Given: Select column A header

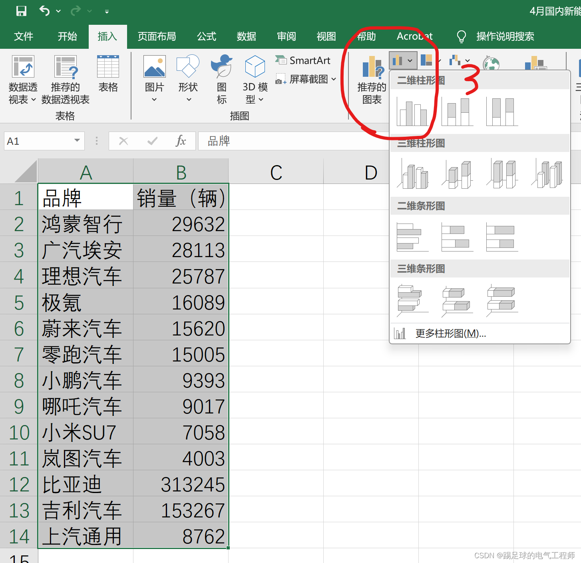Looking at the screenshot, I should click(x=86, y=172).
